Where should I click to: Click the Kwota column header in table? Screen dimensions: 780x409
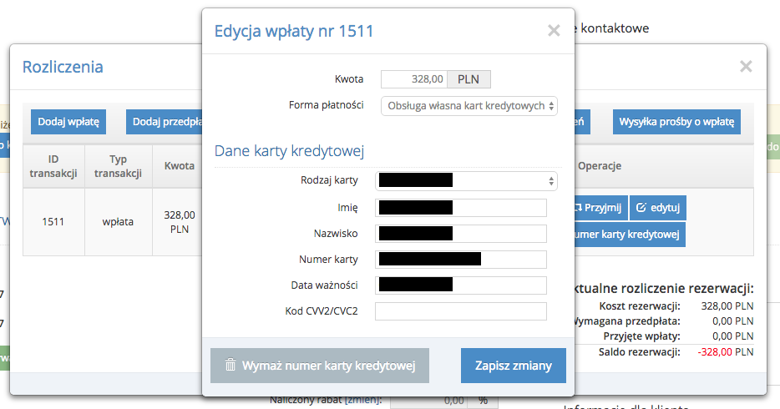pyautogui.click(x=179, y=166)
